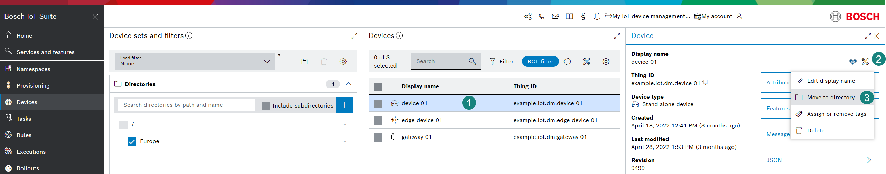Toggle Include subdirectories checkbox
This screenshot has width=886, height=174.
[x=266, y=105]
